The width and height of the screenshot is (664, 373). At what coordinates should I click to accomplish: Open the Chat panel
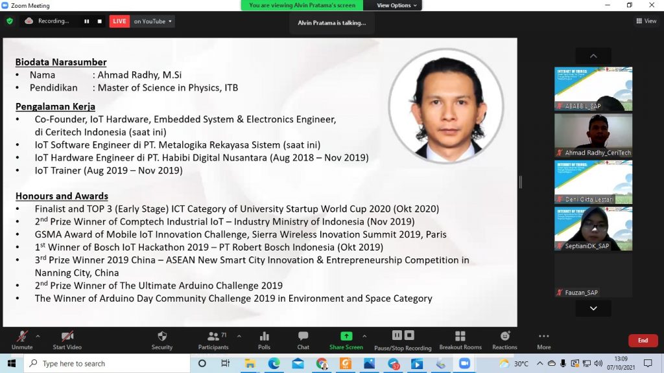click(x=303, y=341)
